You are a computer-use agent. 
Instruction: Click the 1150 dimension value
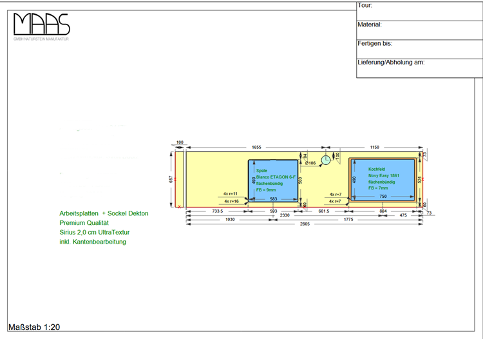tap(375, 148)
